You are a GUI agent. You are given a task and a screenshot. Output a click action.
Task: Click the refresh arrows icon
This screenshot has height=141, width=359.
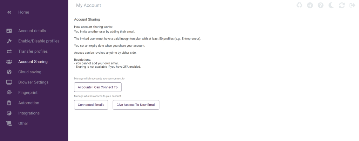pos(342,5)
